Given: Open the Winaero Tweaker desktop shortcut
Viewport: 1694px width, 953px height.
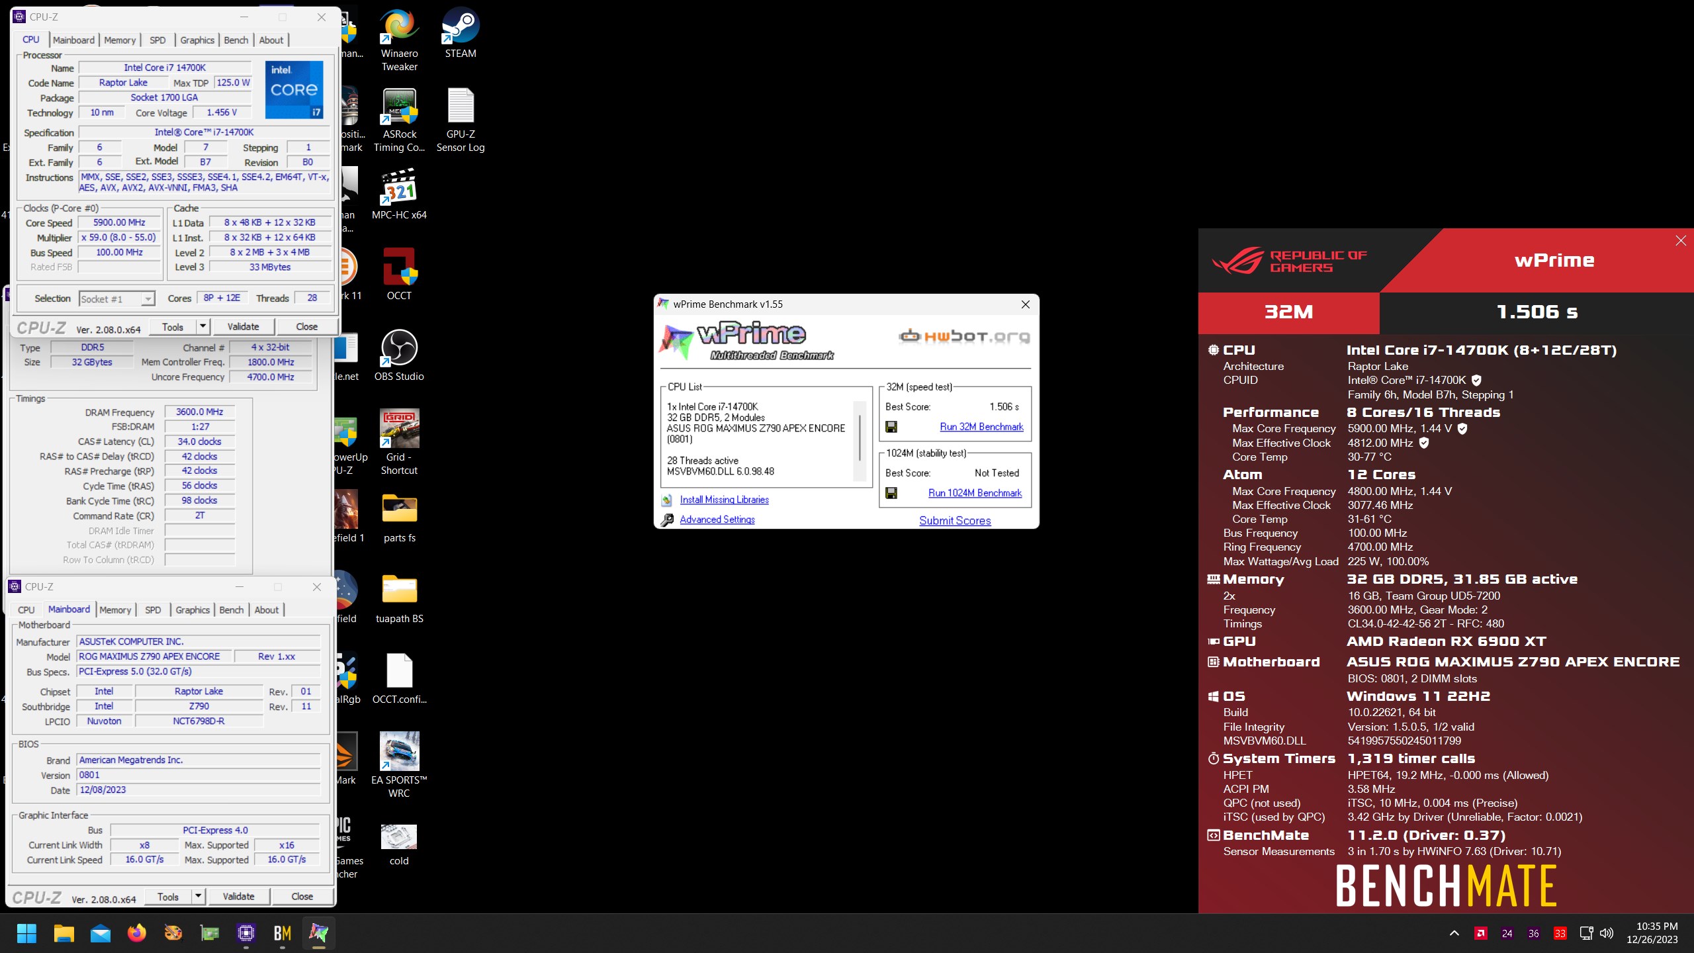Looking at the screenshot, I should tap(399, 40).
